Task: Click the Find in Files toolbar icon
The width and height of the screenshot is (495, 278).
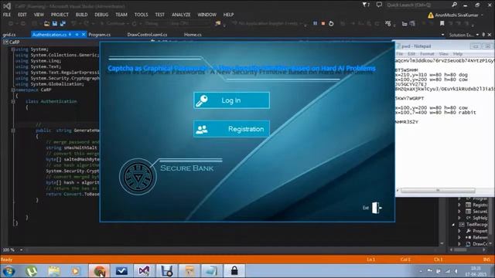Action: [x=218, y=23]
